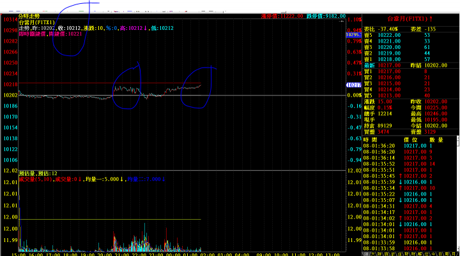Click the blue 10295 price marker tag
Viewport: 460px width, 256px height.
[354, 35]
